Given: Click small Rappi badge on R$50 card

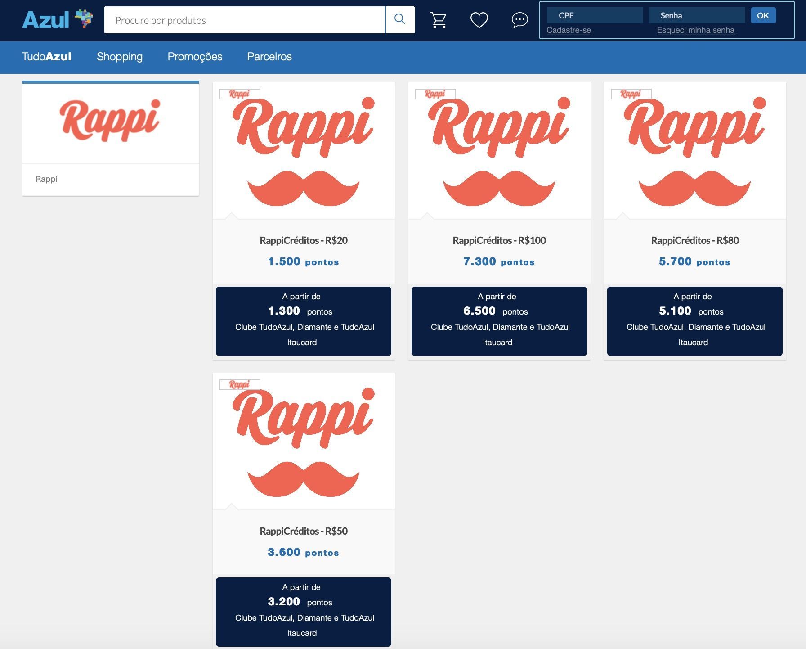Looking at the screenshot, I should (x=240, y=384).
